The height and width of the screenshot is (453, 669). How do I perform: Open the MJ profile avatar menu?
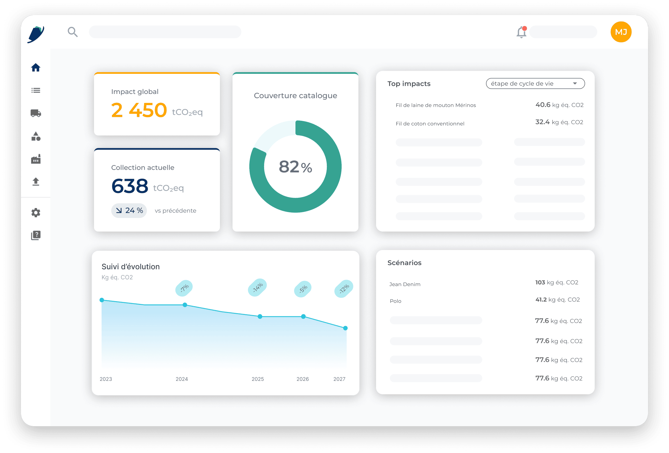(621, 32)
